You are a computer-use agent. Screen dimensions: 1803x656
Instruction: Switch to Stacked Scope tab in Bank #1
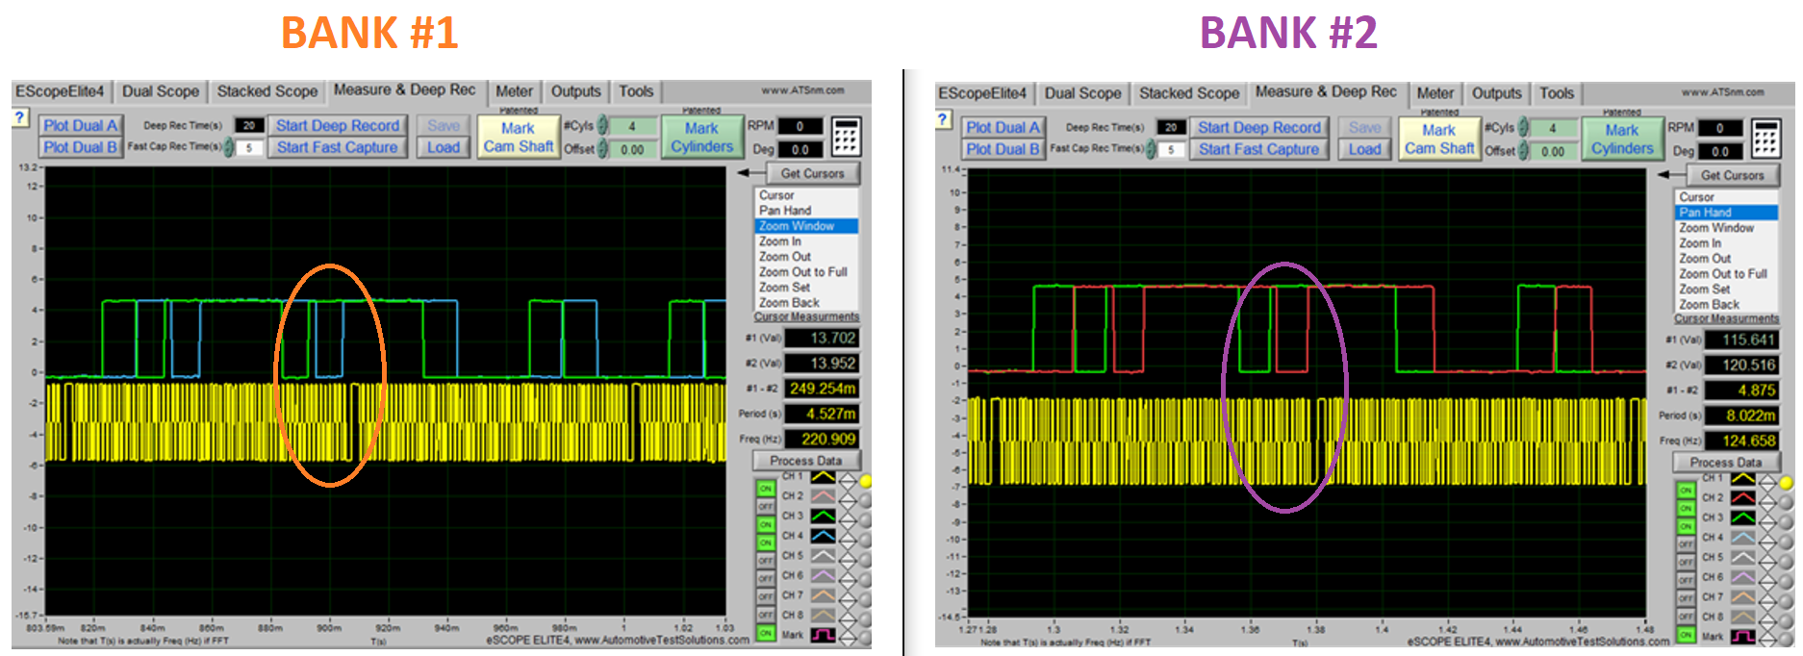pos(267,91)
